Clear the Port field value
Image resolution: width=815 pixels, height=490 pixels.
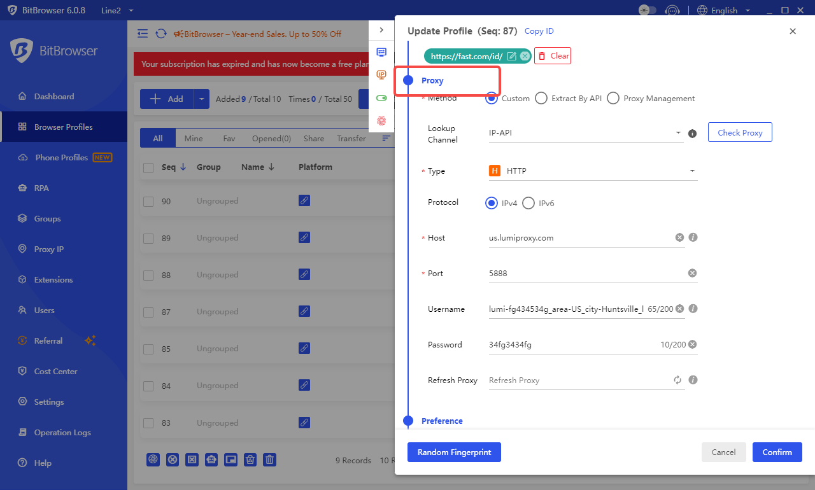click(x=692, y=273)
